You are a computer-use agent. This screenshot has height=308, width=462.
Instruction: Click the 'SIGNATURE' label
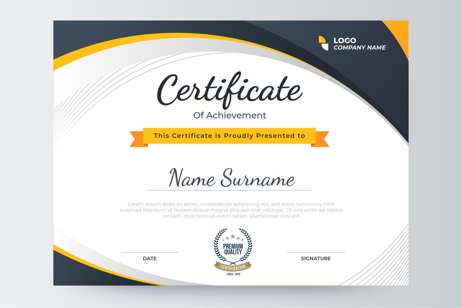[316, 259]
